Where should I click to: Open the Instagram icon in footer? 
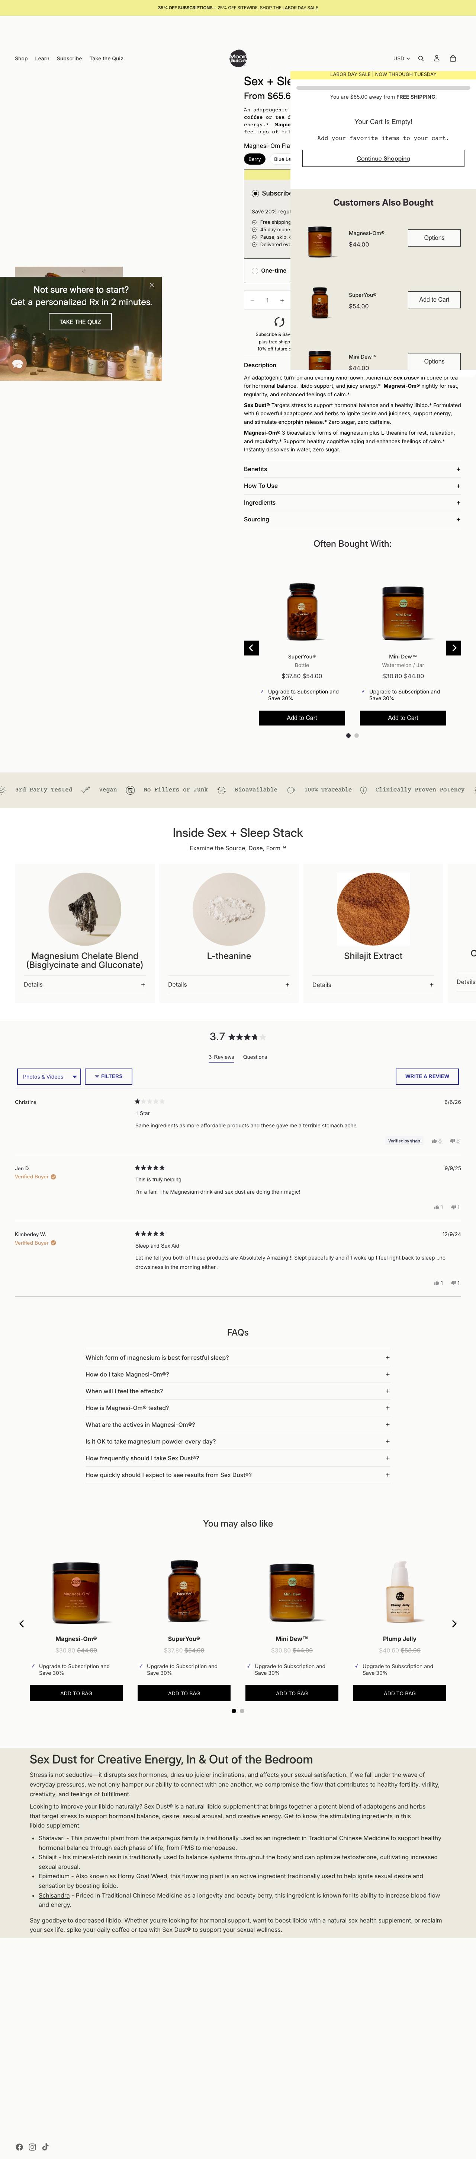(x=33, y=2146)
